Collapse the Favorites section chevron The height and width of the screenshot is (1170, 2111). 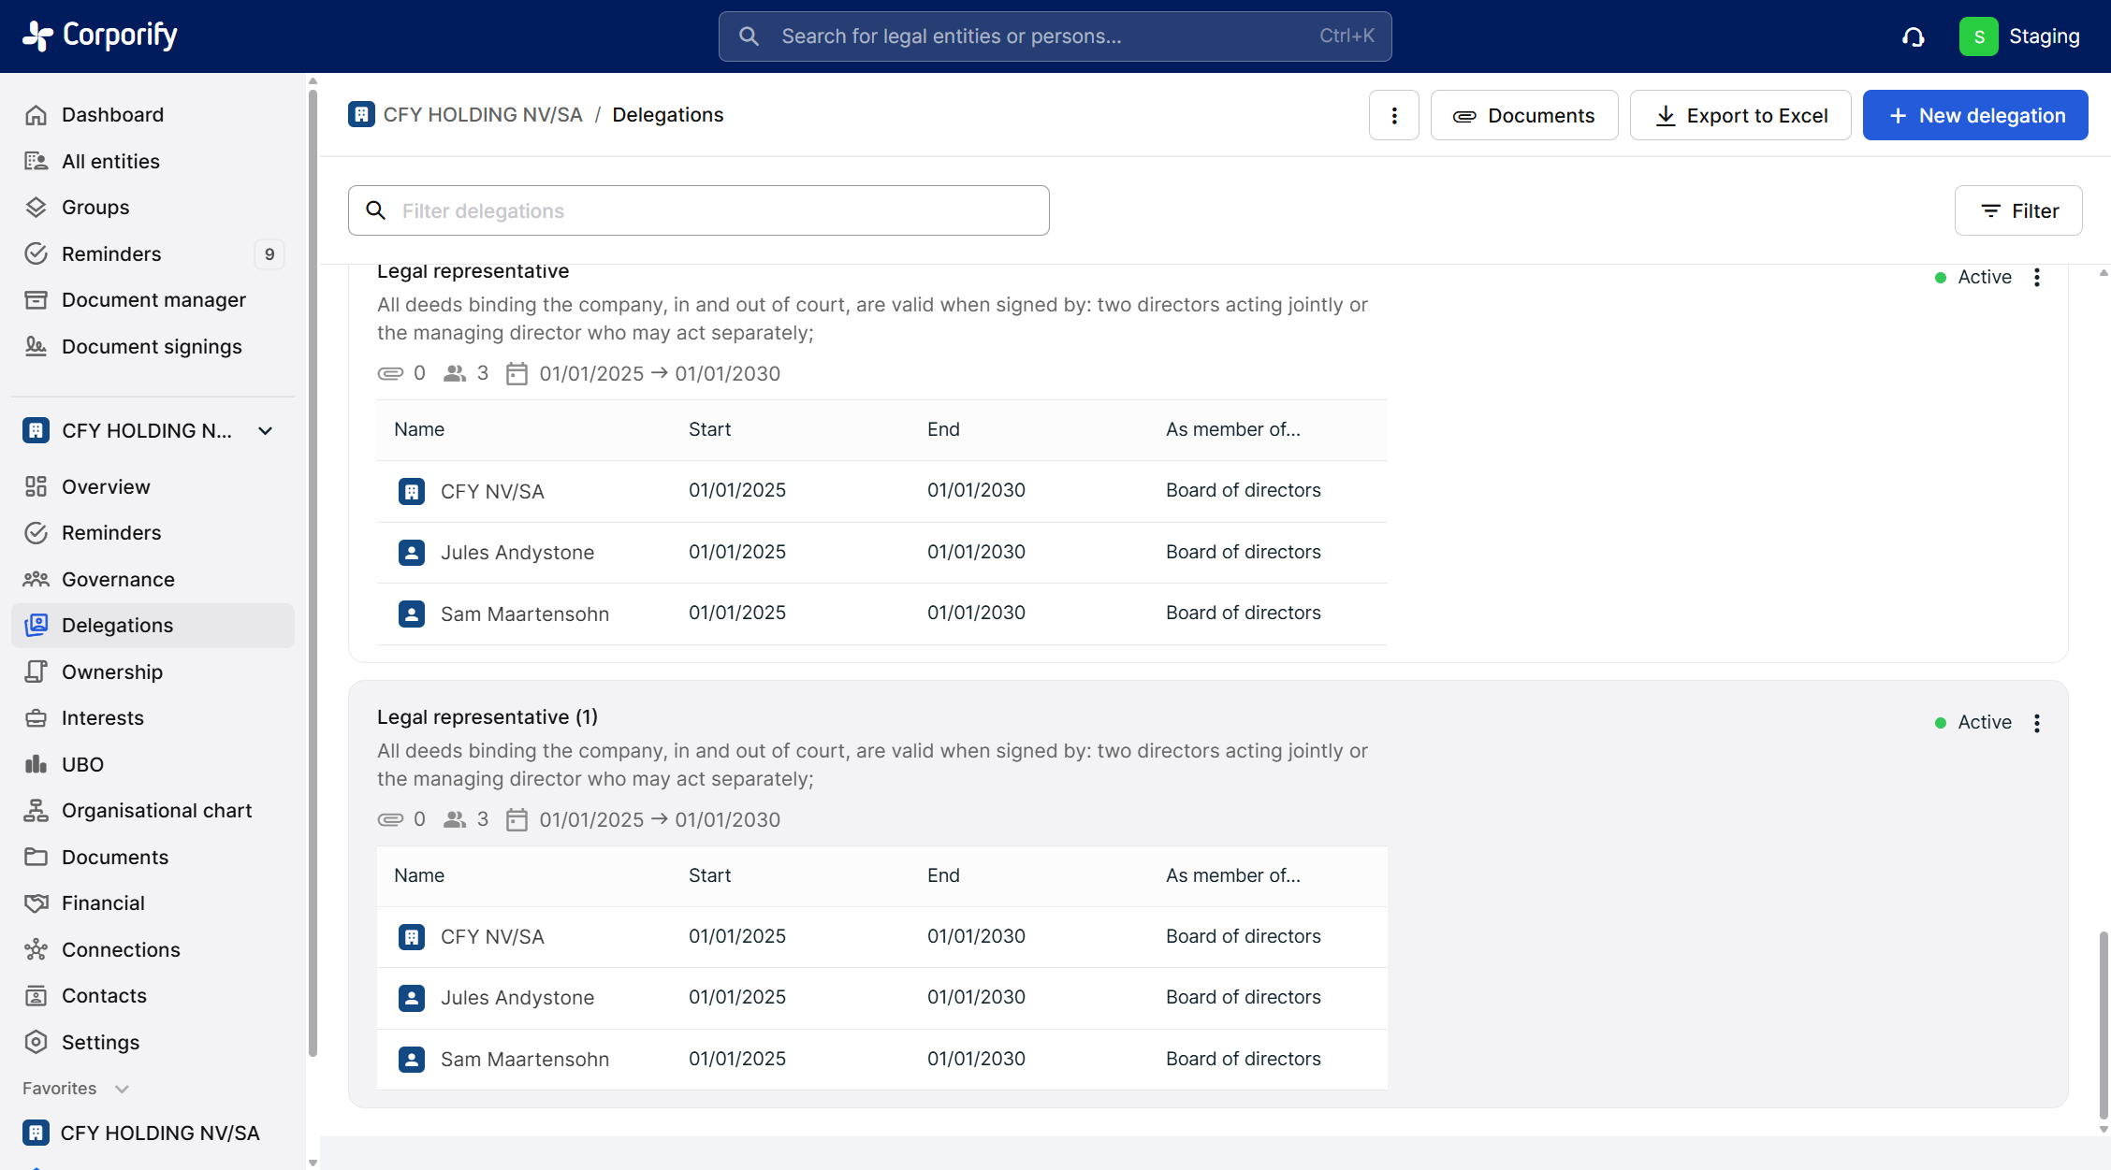pyautogui.click(x=122, y=1089)
